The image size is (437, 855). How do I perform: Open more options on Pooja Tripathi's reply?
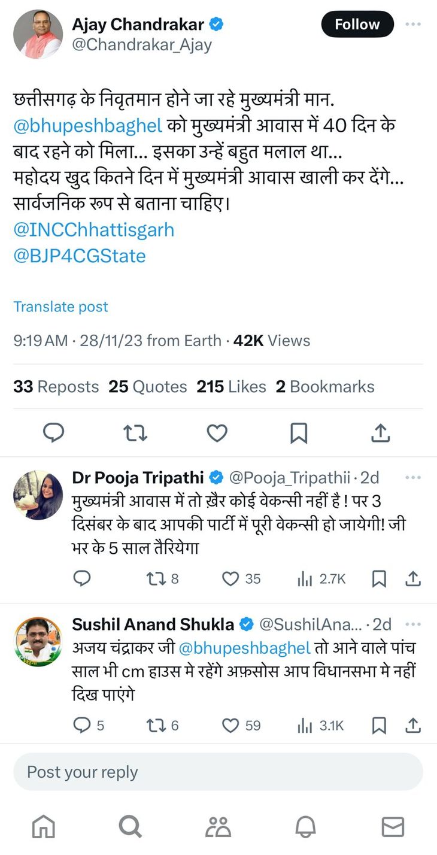[413, 478]
